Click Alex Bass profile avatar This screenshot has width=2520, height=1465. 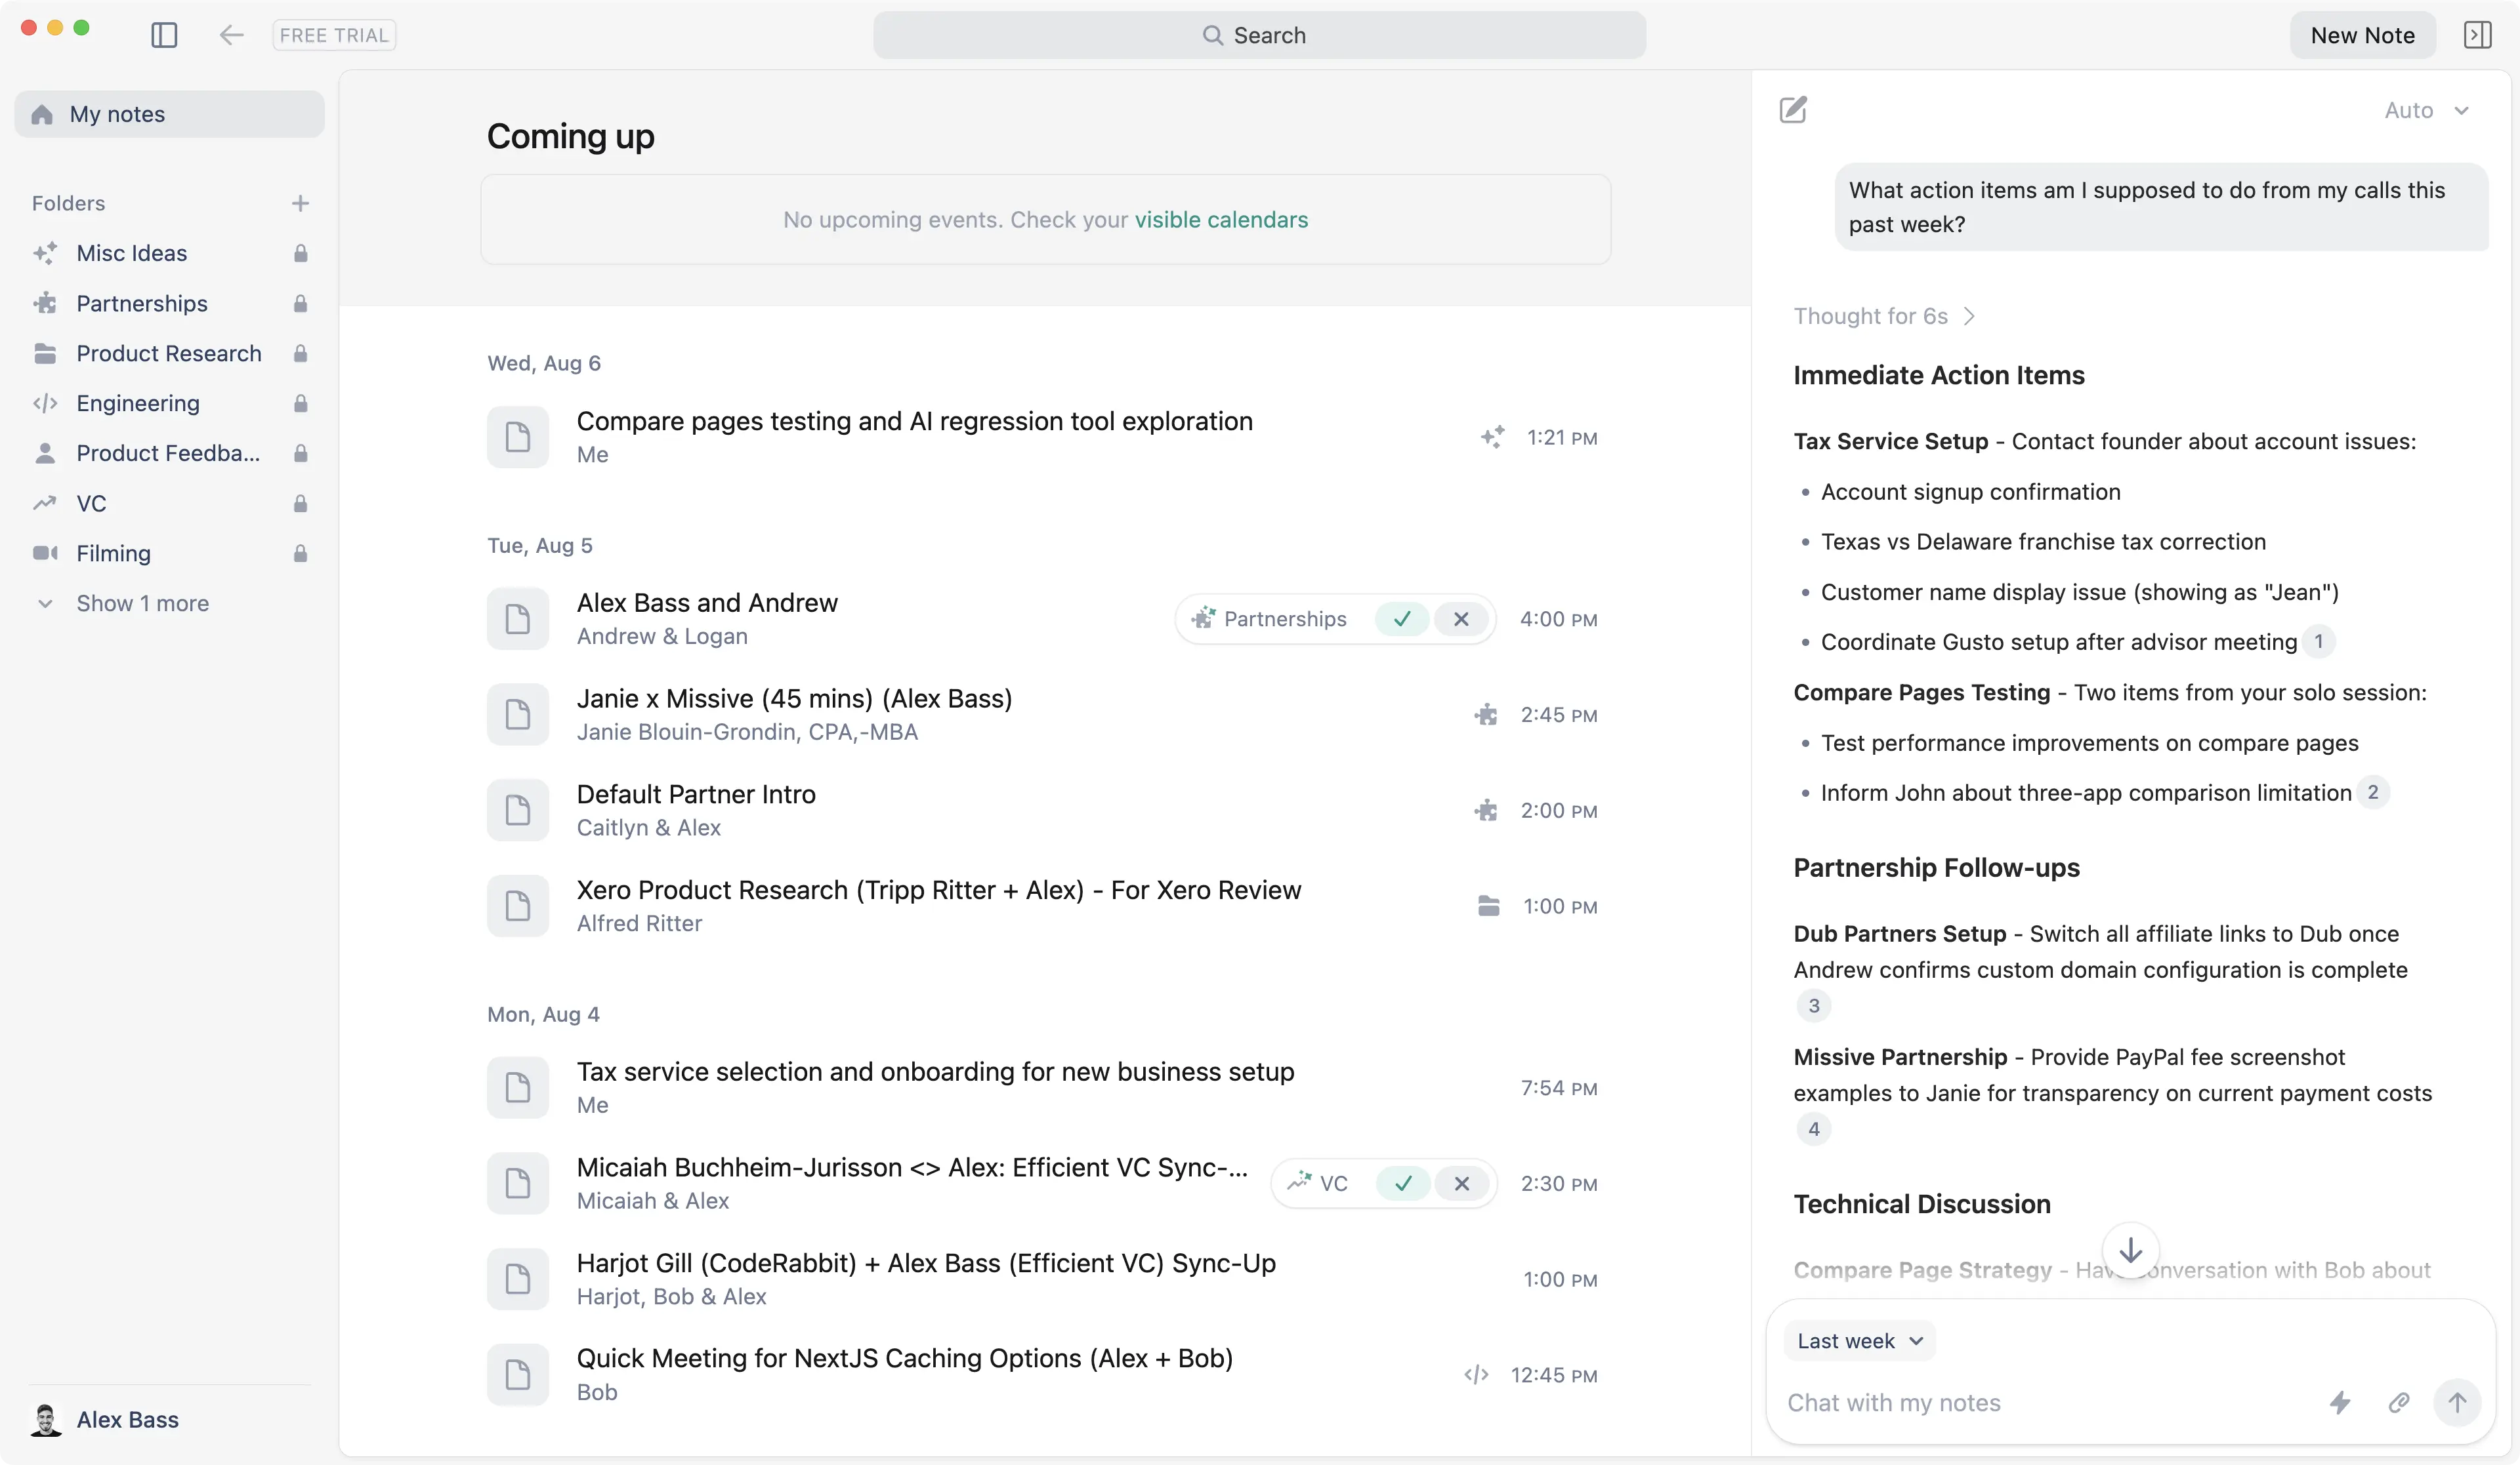(46, 1419)
